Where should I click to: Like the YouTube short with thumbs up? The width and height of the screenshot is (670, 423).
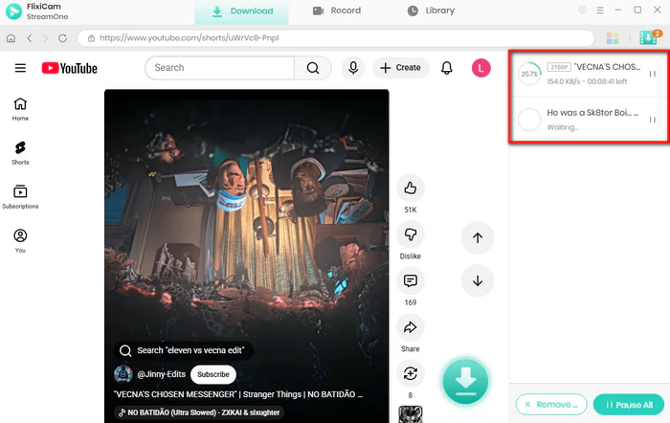410,188
